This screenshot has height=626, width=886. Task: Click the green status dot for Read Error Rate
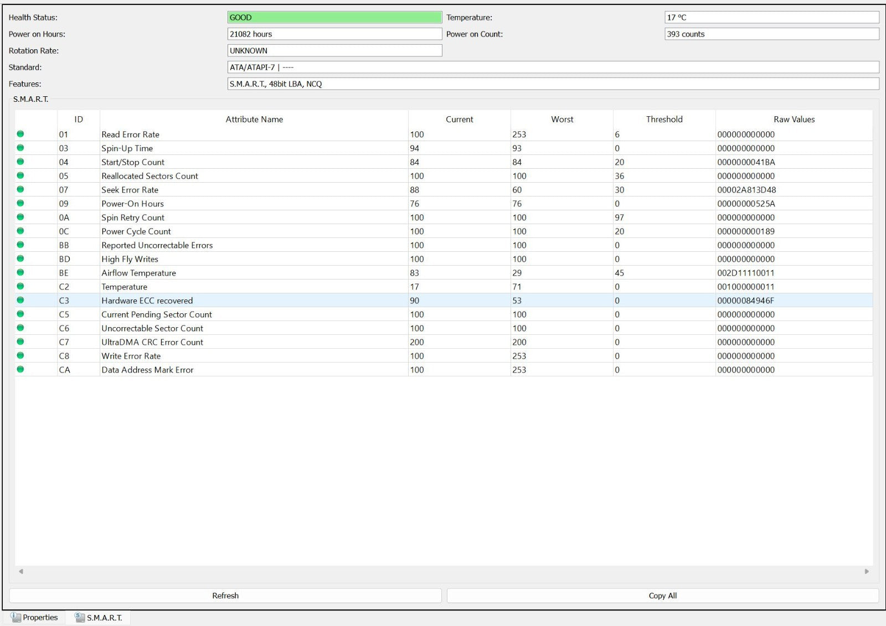pyautogui.click(x=20, y=134)
